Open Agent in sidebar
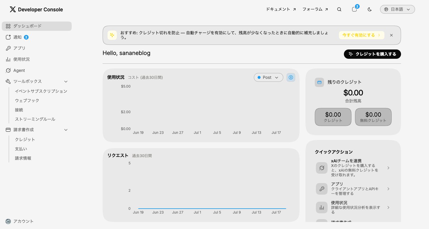This screenshot has height=229, width=429. point(37,70)
